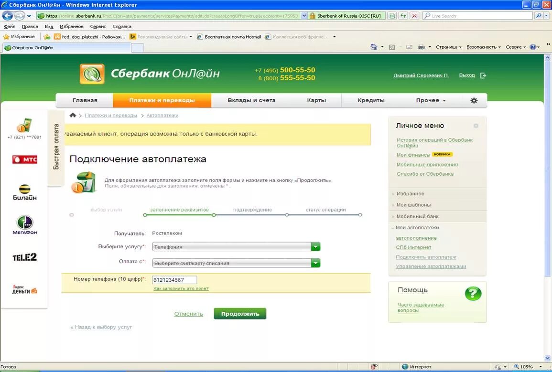Click the IE Help question mark icon
This screenshot has width=552, height=372.
pyautogui.click(x=533, y=47)
